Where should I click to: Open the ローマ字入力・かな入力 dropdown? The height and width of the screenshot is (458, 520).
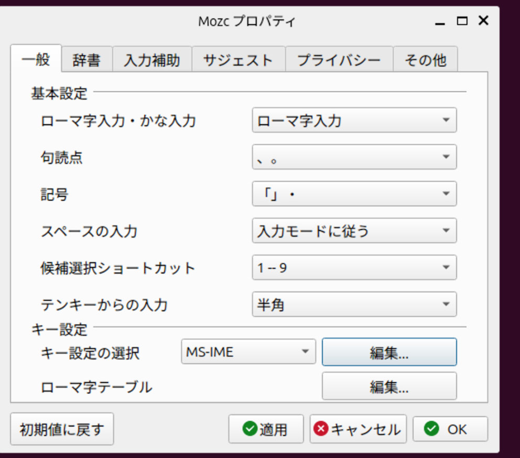coord(354,120)
